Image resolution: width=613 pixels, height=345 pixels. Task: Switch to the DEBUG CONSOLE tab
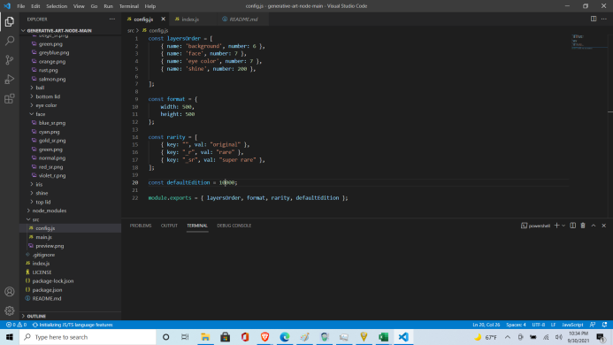click(234, 226)
